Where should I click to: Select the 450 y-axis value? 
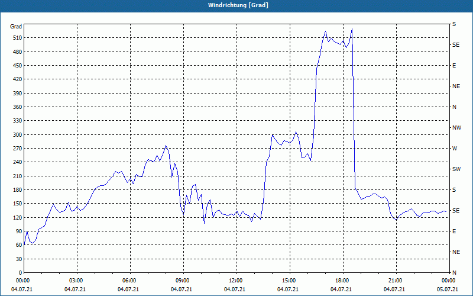pyautogui.click(x=18, y=66)
